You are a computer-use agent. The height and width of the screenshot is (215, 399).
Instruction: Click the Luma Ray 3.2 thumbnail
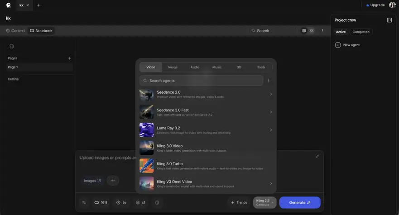coord(147,130)
